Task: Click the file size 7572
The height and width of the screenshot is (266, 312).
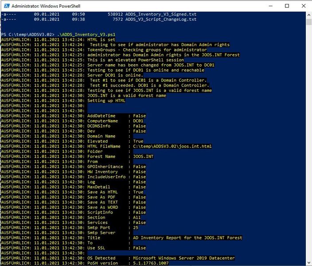Action: (x=118, y=20)
